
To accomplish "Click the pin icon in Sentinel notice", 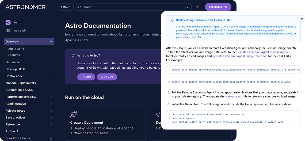I will [172, 20].
